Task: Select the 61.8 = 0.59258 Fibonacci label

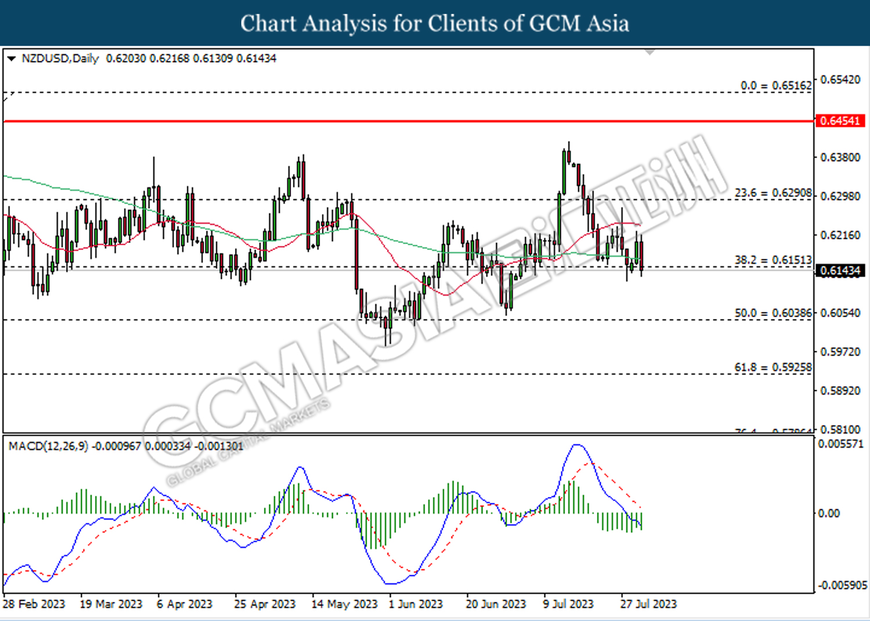Action: pyautogui.click(x=773, y=368)
